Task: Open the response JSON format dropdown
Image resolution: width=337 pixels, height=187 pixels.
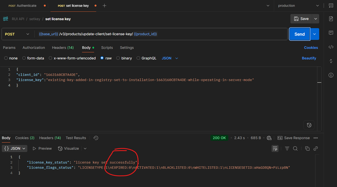Action: click(15, 148)
